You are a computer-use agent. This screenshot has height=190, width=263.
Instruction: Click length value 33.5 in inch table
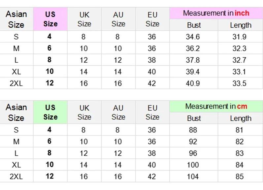point(239,83)
